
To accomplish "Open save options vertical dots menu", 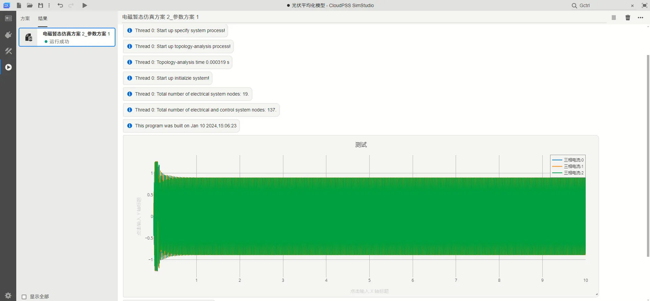I will pyautogui.click(x=49, y=5).
